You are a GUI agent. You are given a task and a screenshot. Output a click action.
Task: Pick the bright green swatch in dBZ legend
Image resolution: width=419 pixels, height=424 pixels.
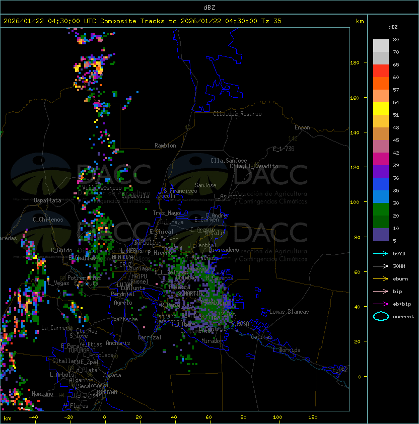click(x=381, y=209)
